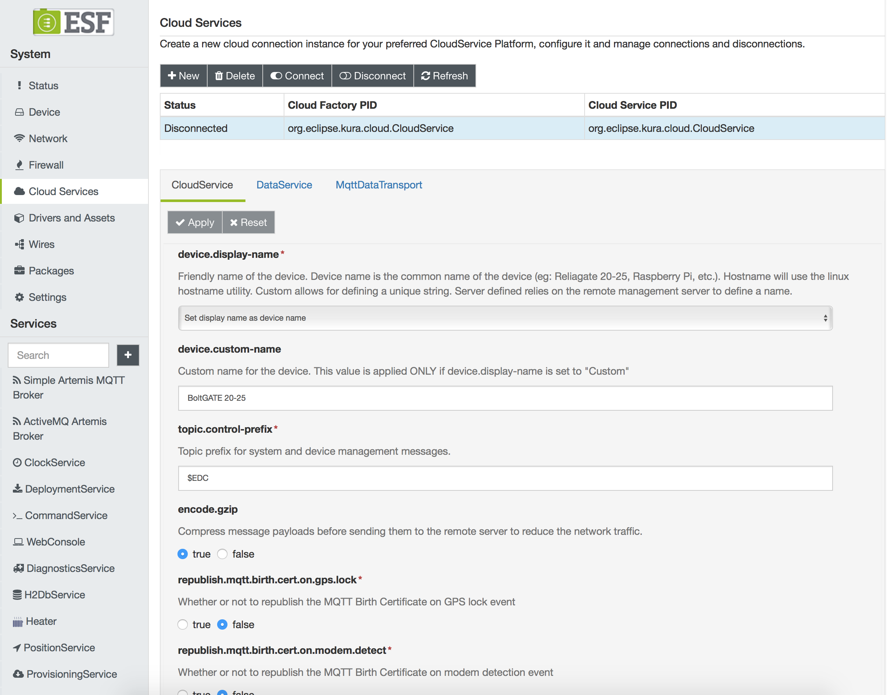The image size is (887, 695).
Task: Click the Wires sidebar icon
Action: point(19,244)
